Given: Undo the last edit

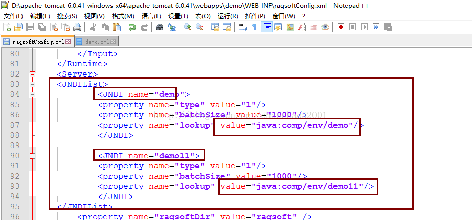Looking at the screenshot, I should (x=132, y=27).
